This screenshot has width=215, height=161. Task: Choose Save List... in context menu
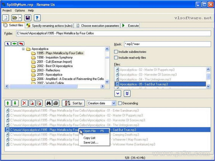point(91,143)
